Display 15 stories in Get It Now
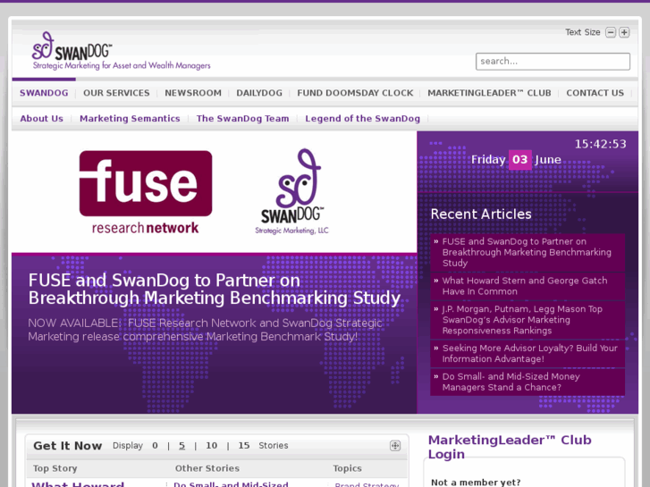Viewport: 650px width, 487px height. point(244,446)
